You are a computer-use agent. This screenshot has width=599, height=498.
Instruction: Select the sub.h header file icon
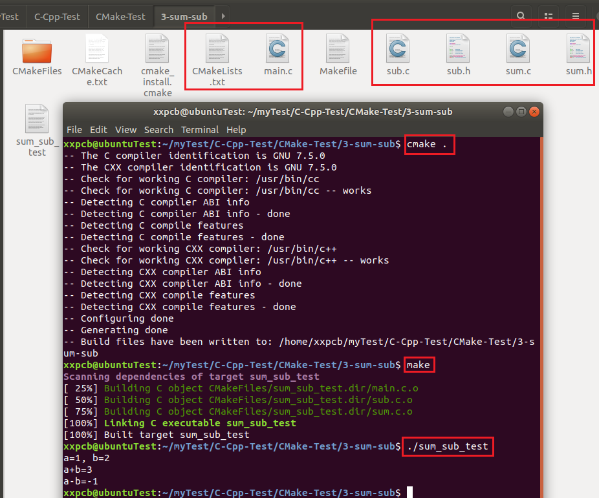(x=458, y=48)
